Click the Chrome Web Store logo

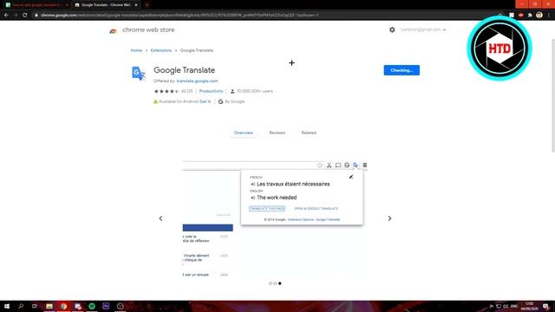pyautogui.click(x=114, y=31)
